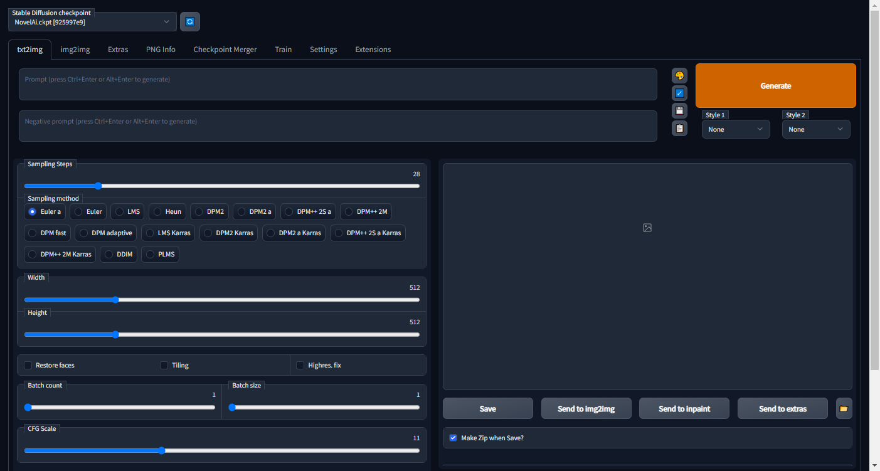Click the orange Generate button
880x471 pixels.
pos(776,86)
